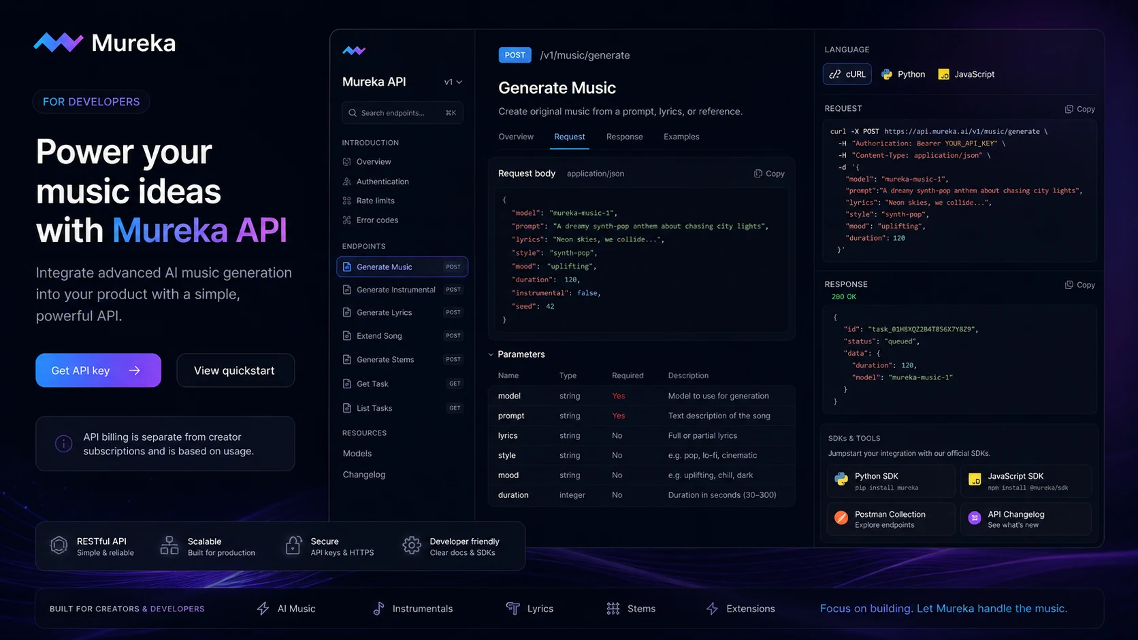Screen dimensions: 1138x640
Task: Click the View quickstart button
Action: click(x=235, y=371)
